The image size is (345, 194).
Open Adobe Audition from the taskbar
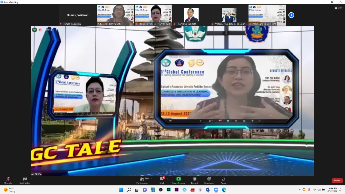pyautogui.click(x=169, y=190)
